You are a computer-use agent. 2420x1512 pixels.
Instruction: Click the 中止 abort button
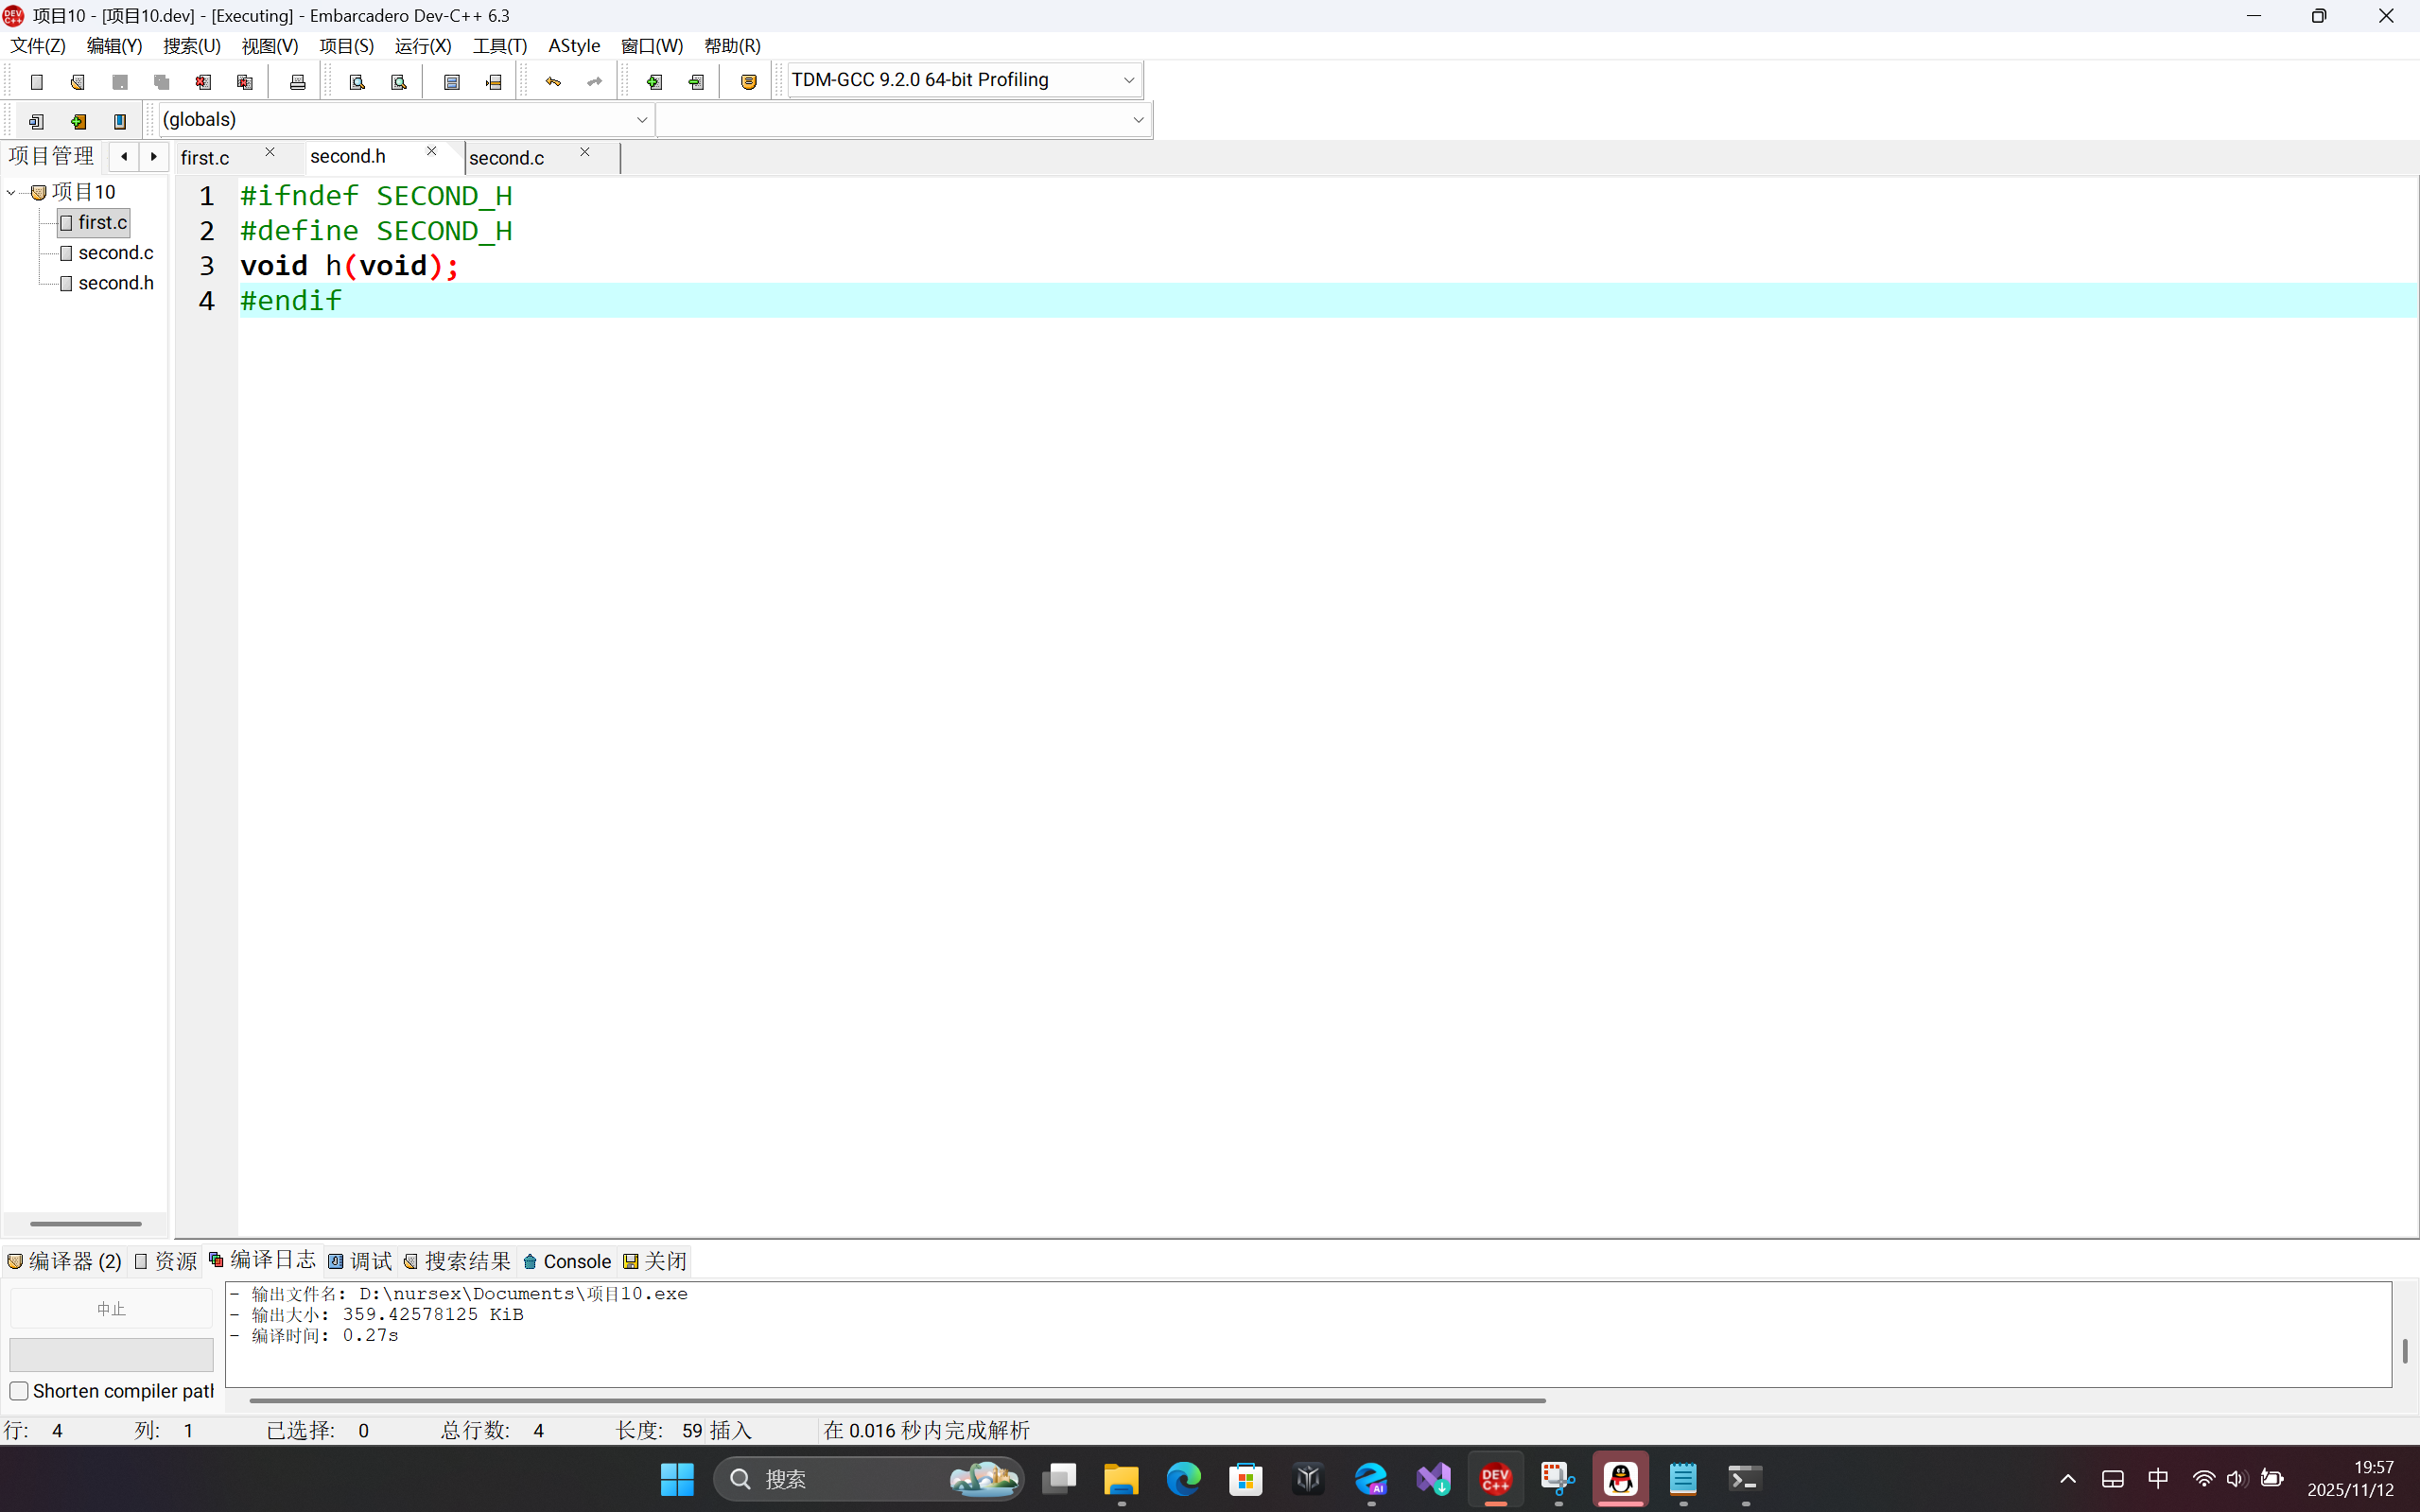111,1309
